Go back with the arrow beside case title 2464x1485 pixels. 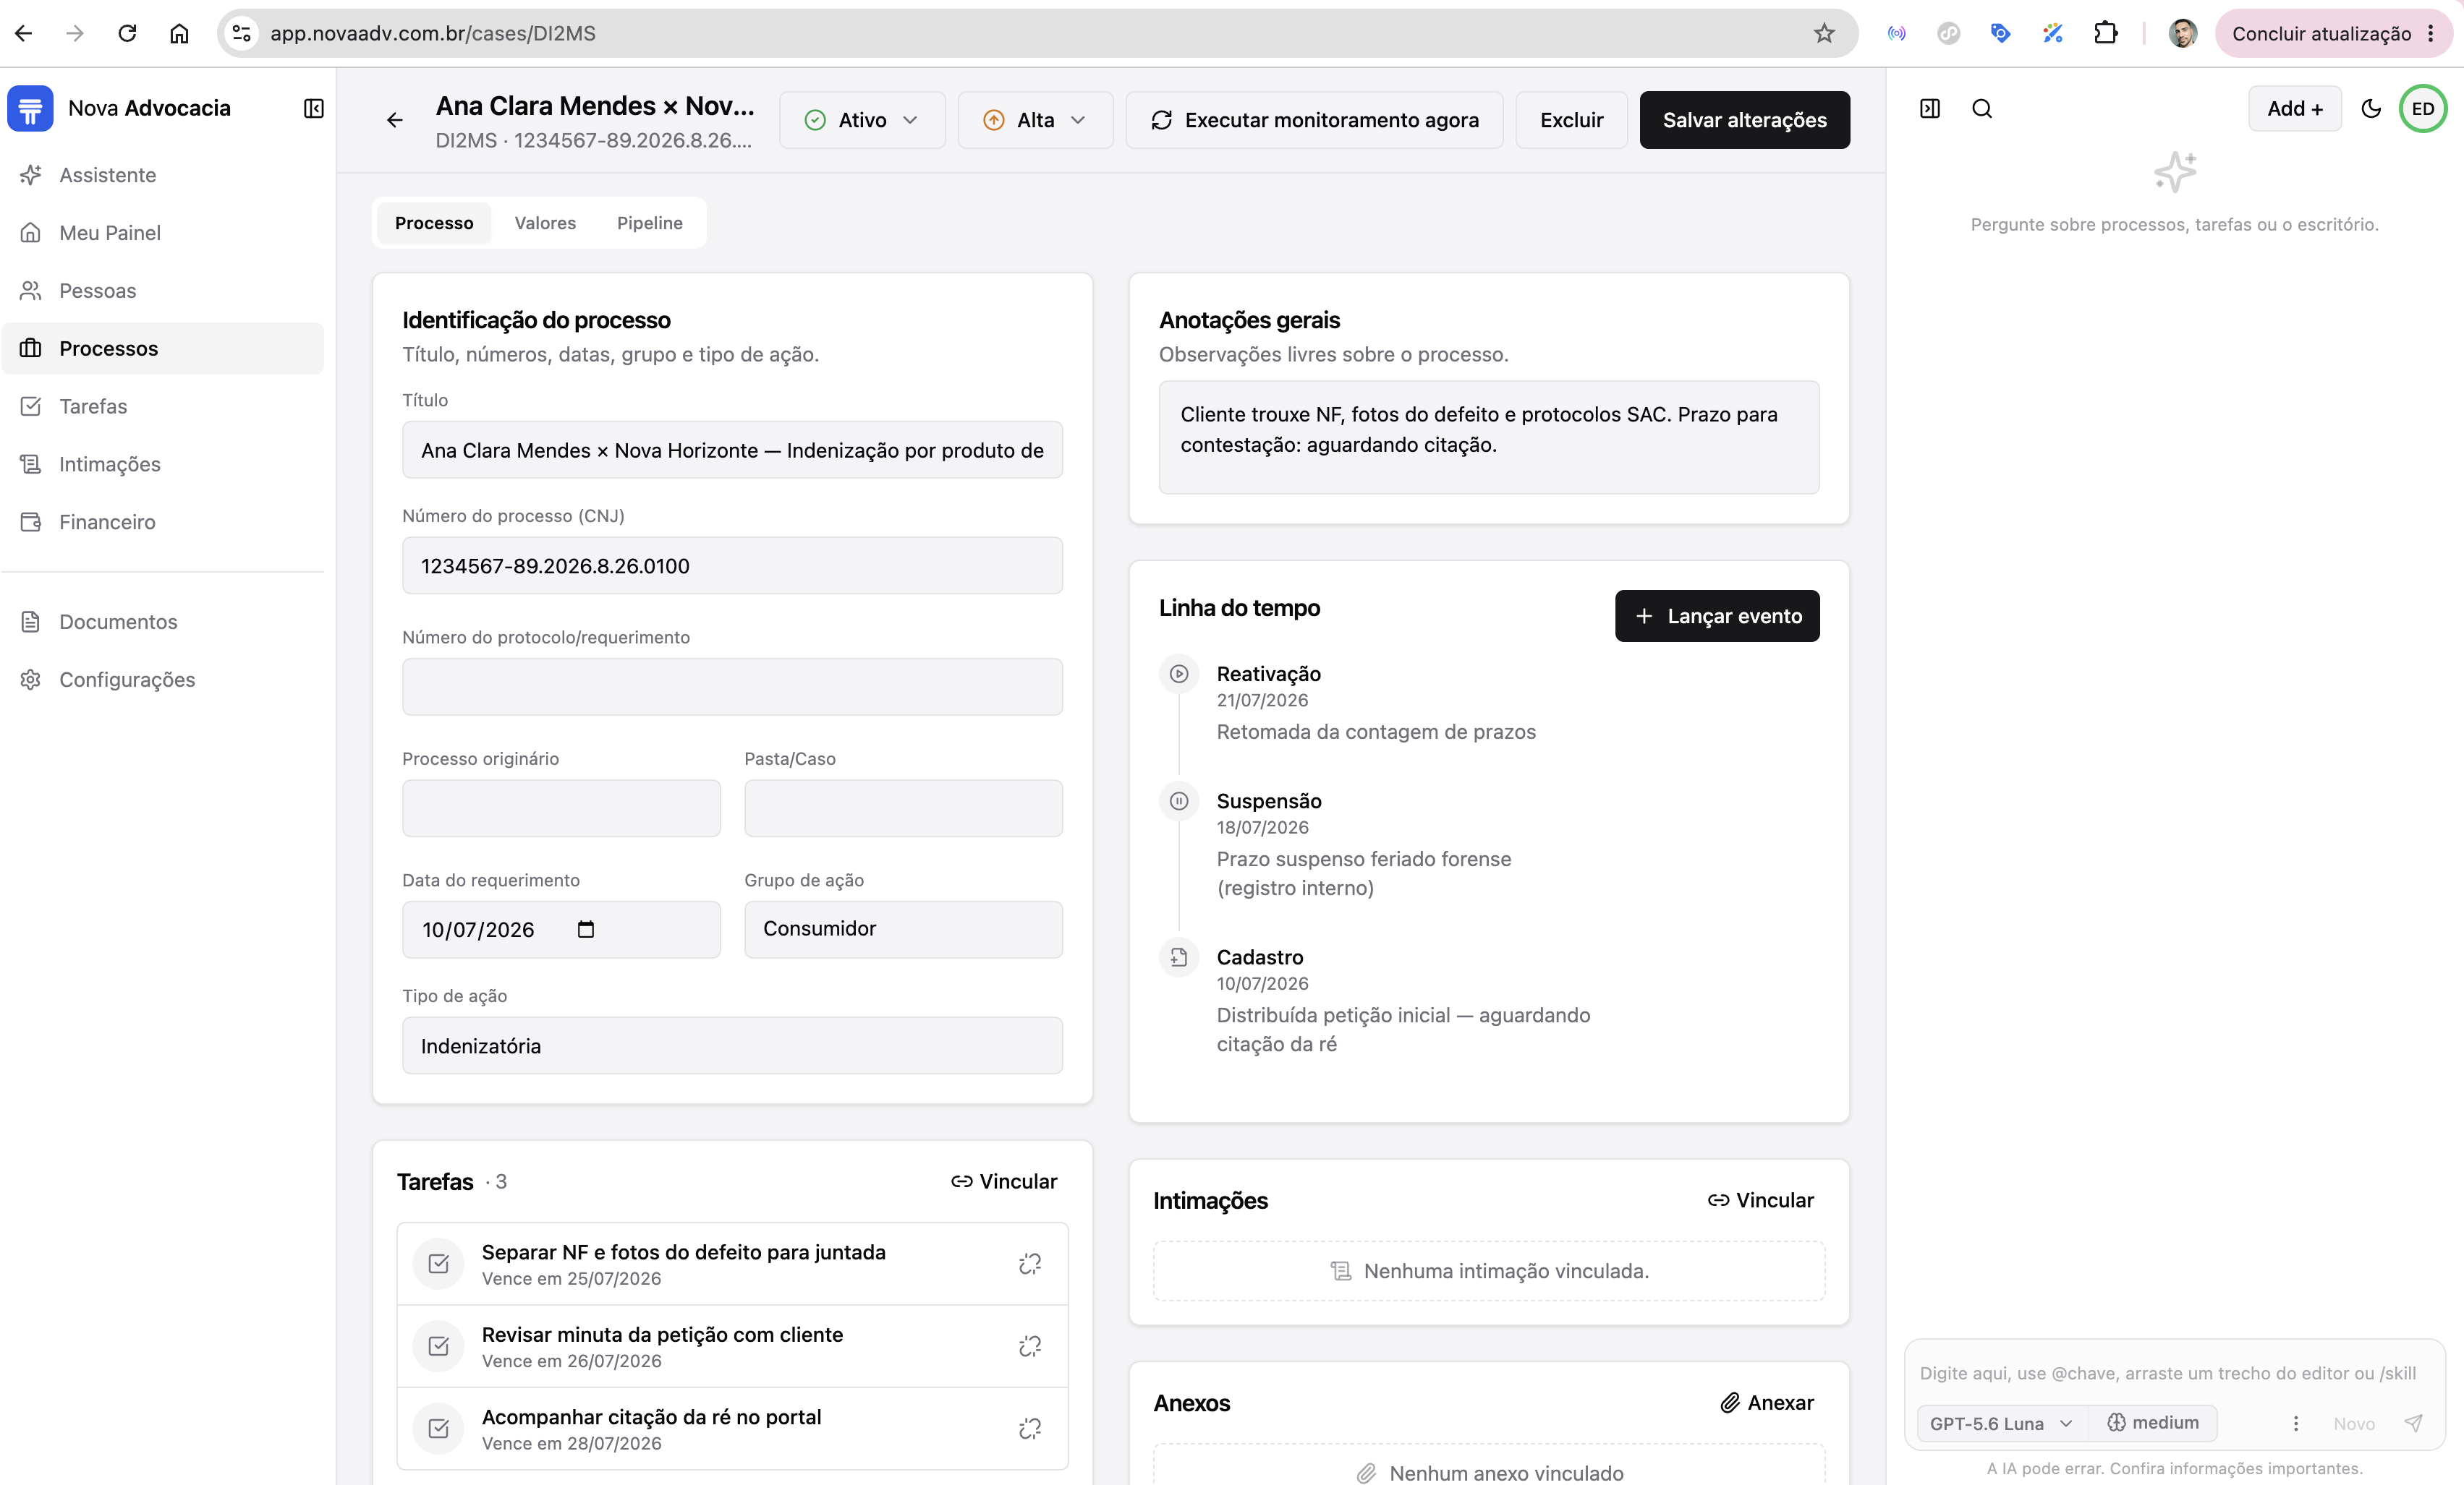[395, 120]
